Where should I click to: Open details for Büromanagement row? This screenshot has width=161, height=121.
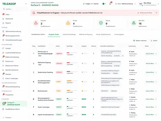[x=151, y=99]
